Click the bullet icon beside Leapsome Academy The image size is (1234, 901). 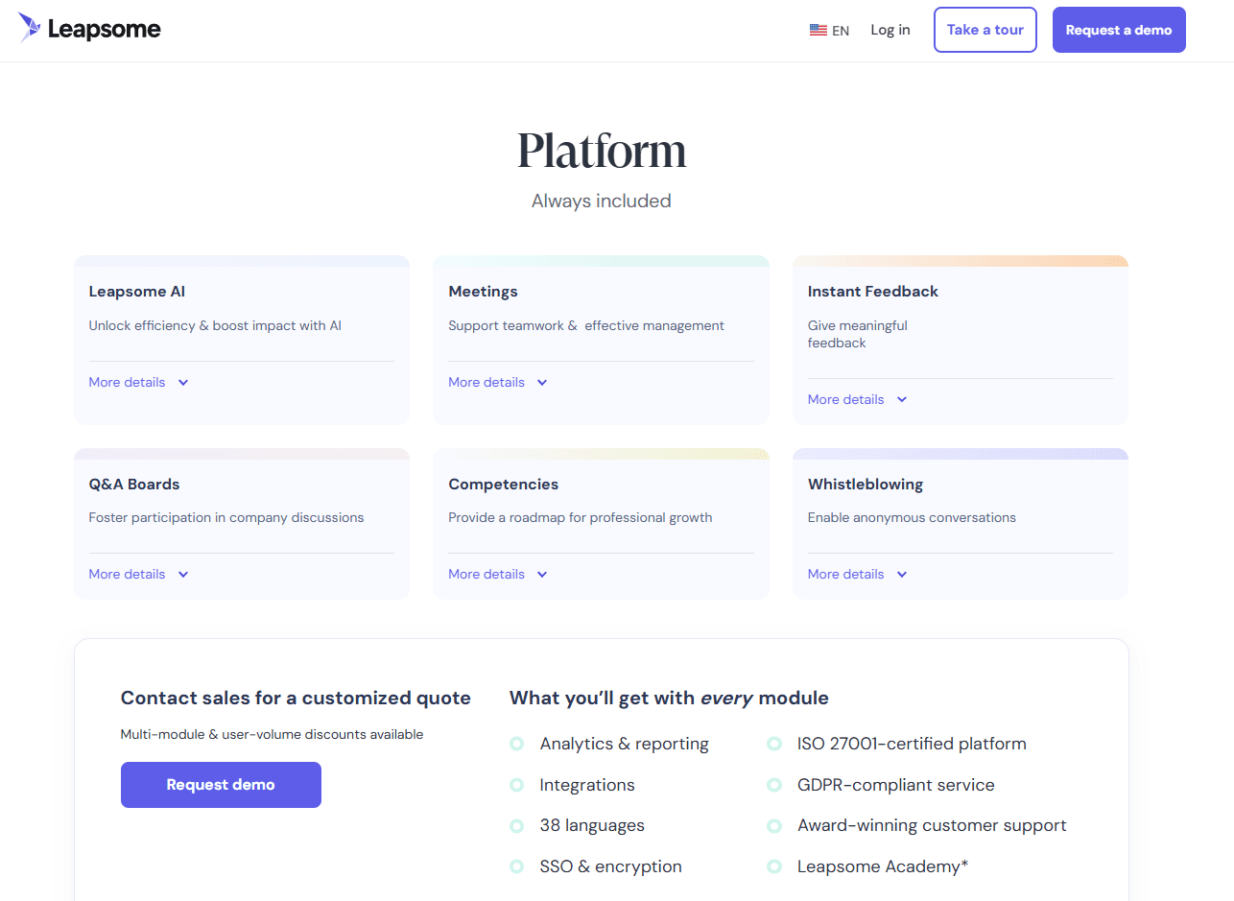pos(774,866)
